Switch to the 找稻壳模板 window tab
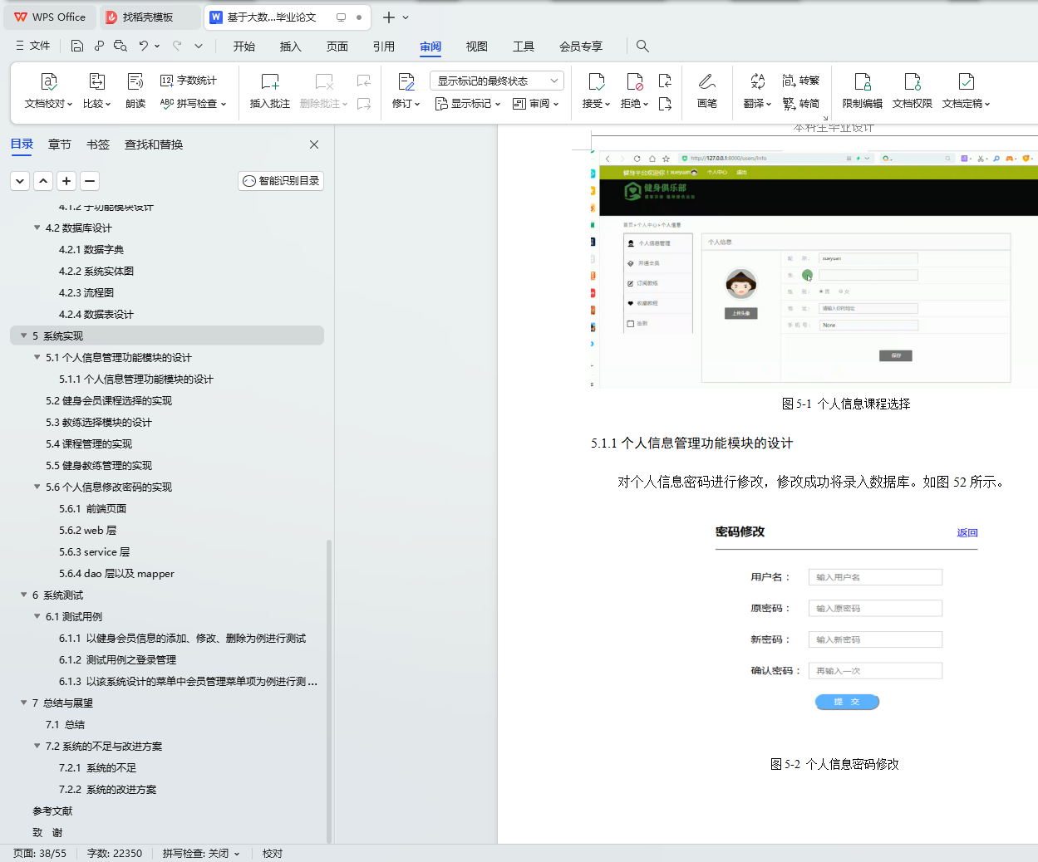The height and width of the screenshot is (862, 1038). [149, 17]
